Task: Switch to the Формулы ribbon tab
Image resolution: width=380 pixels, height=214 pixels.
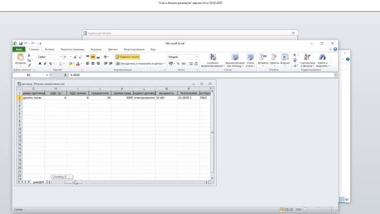Action: 96,49
